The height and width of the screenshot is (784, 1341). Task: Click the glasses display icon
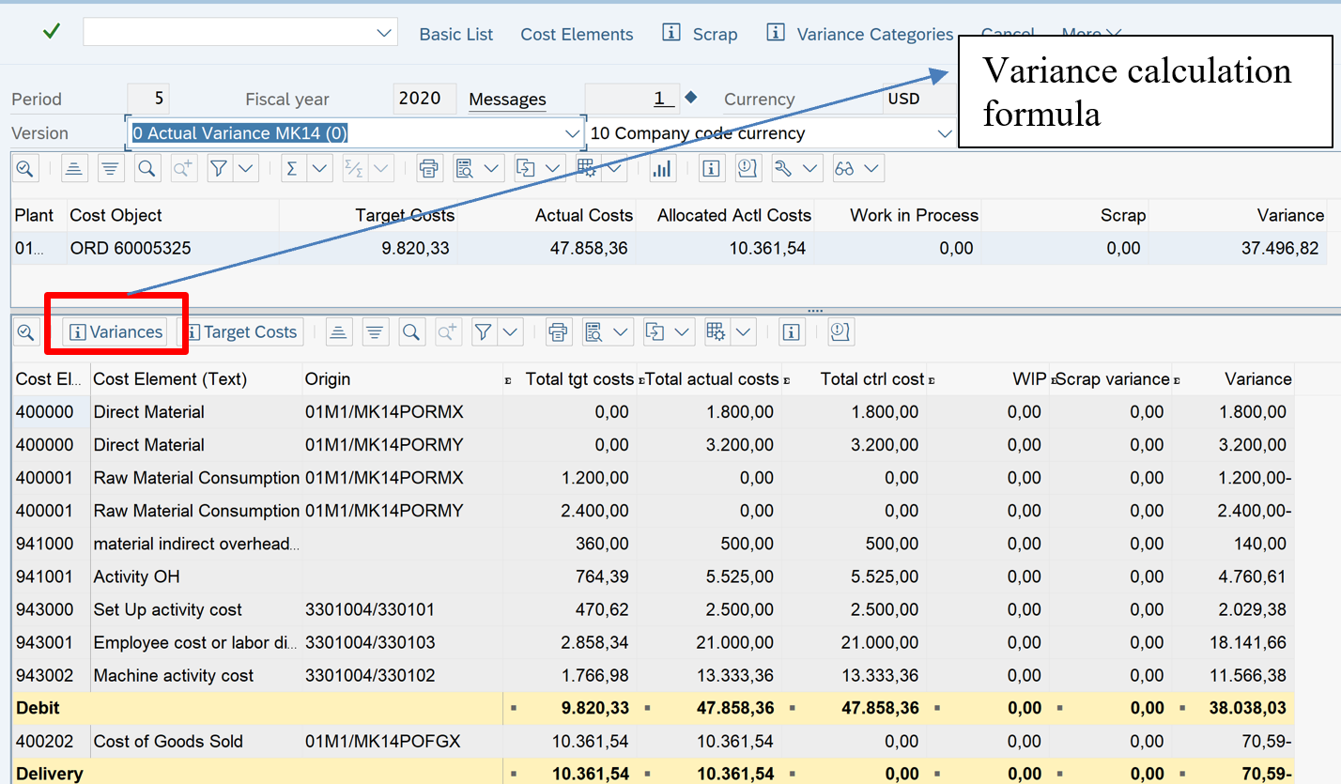click(x=844, y=168)
